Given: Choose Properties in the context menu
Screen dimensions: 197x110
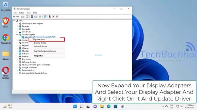Looking at the screenshot, I should [47, 56].
